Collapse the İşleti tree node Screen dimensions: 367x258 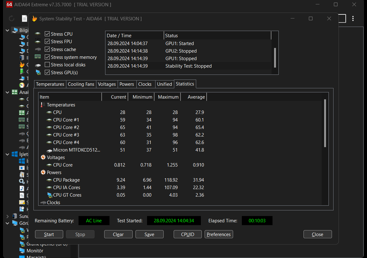tap(7, 154)
